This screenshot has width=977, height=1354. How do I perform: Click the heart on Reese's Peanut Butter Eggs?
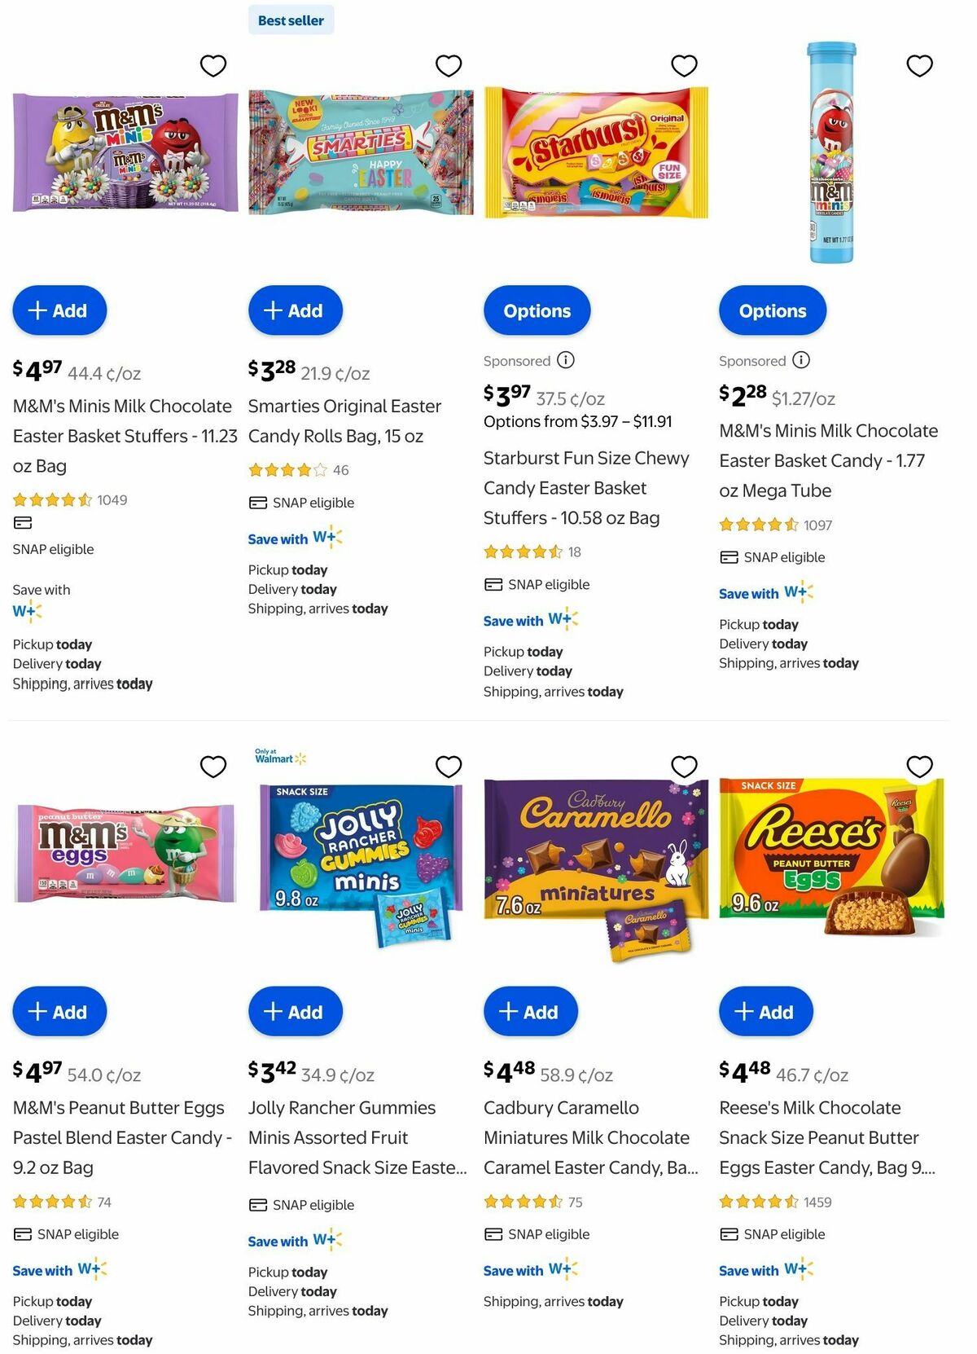click(919, 767)
